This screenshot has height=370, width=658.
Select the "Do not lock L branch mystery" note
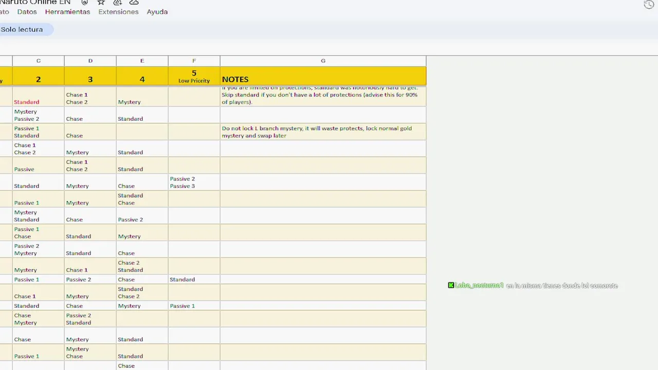pos(323,132)
